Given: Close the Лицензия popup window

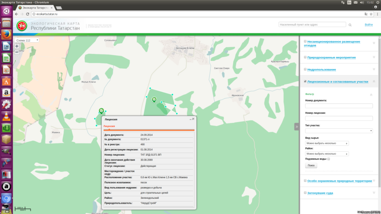Looking at the screenshot, I should [x=194, y=119].
